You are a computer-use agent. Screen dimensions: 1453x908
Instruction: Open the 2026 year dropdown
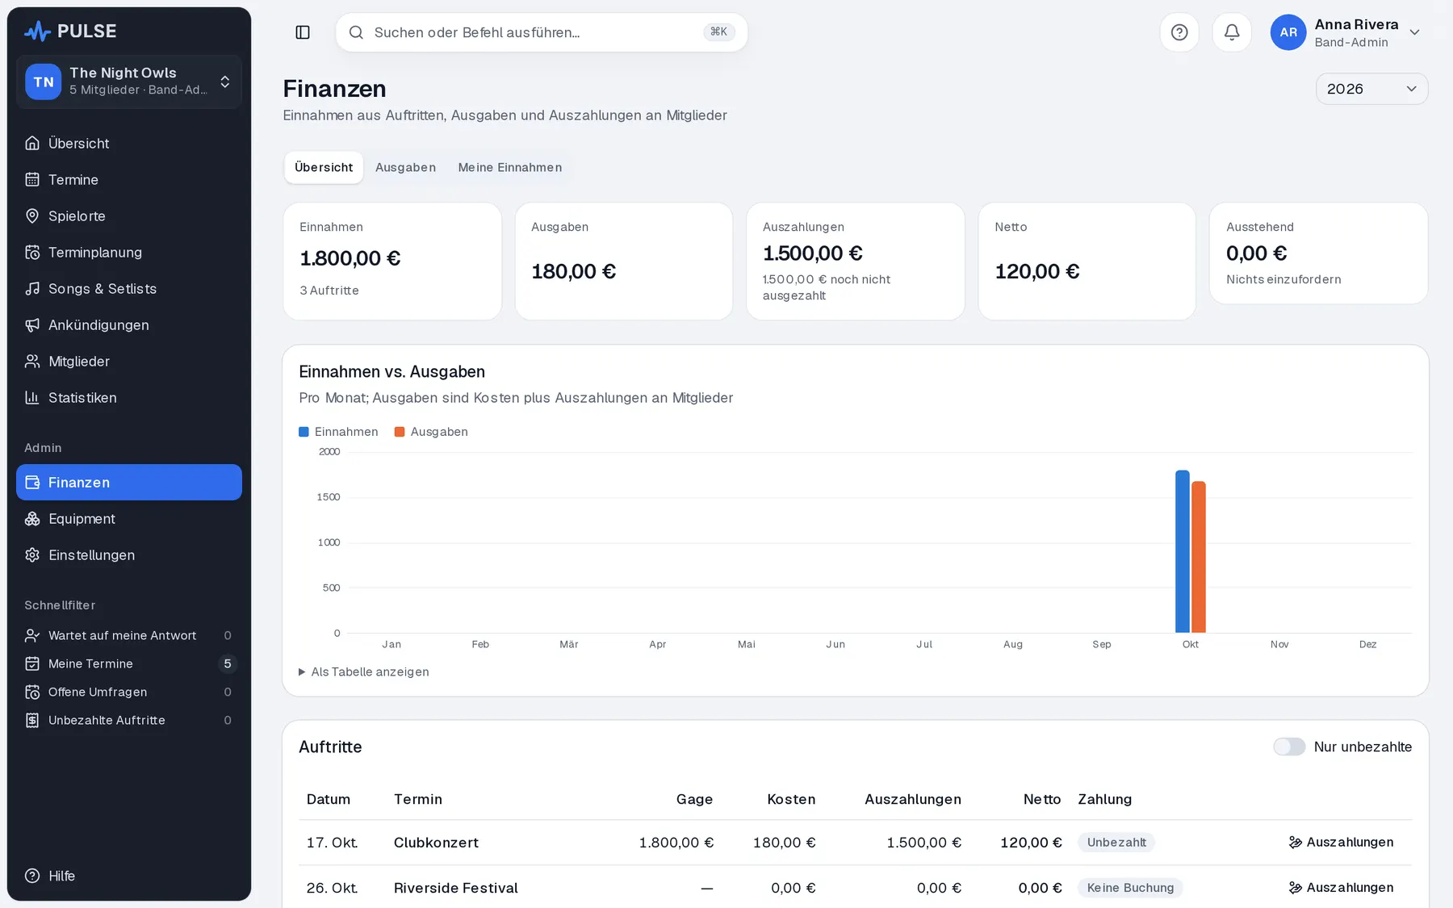point(1371,89)
